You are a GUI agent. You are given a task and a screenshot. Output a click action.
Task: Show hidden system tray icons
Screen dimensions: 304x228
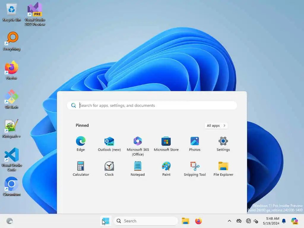click(229, 221)
